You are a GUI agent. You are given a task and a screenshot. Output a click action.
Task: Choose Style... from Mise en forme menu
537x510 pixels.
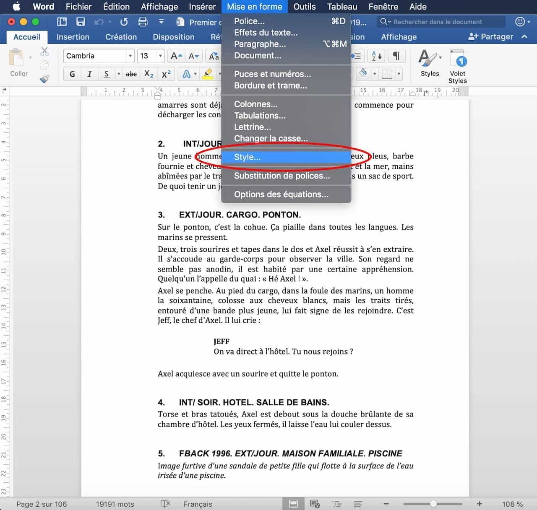click(247, 157)
